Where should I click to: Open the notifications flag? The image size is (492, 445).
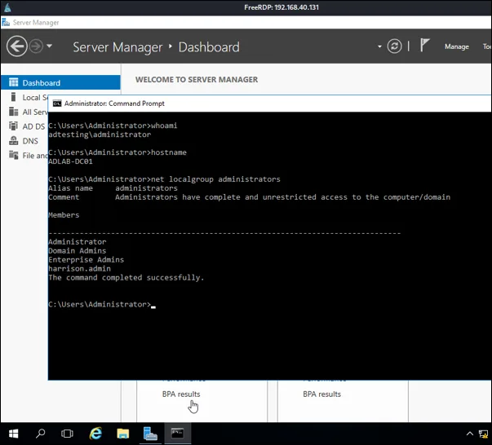(x=424, y=46)
